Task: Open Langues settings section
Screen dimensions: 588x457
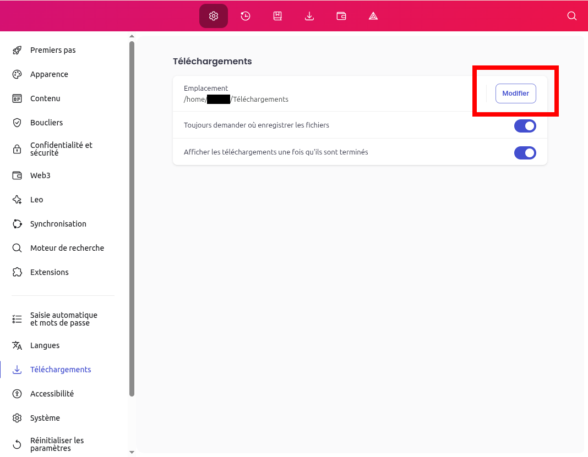Action: [45, 345]
